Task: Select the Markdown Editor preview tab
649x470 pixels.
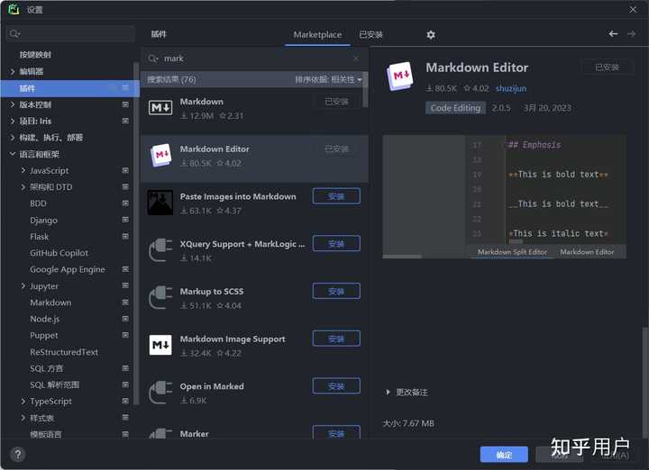Action: click(x=587, y=252)
